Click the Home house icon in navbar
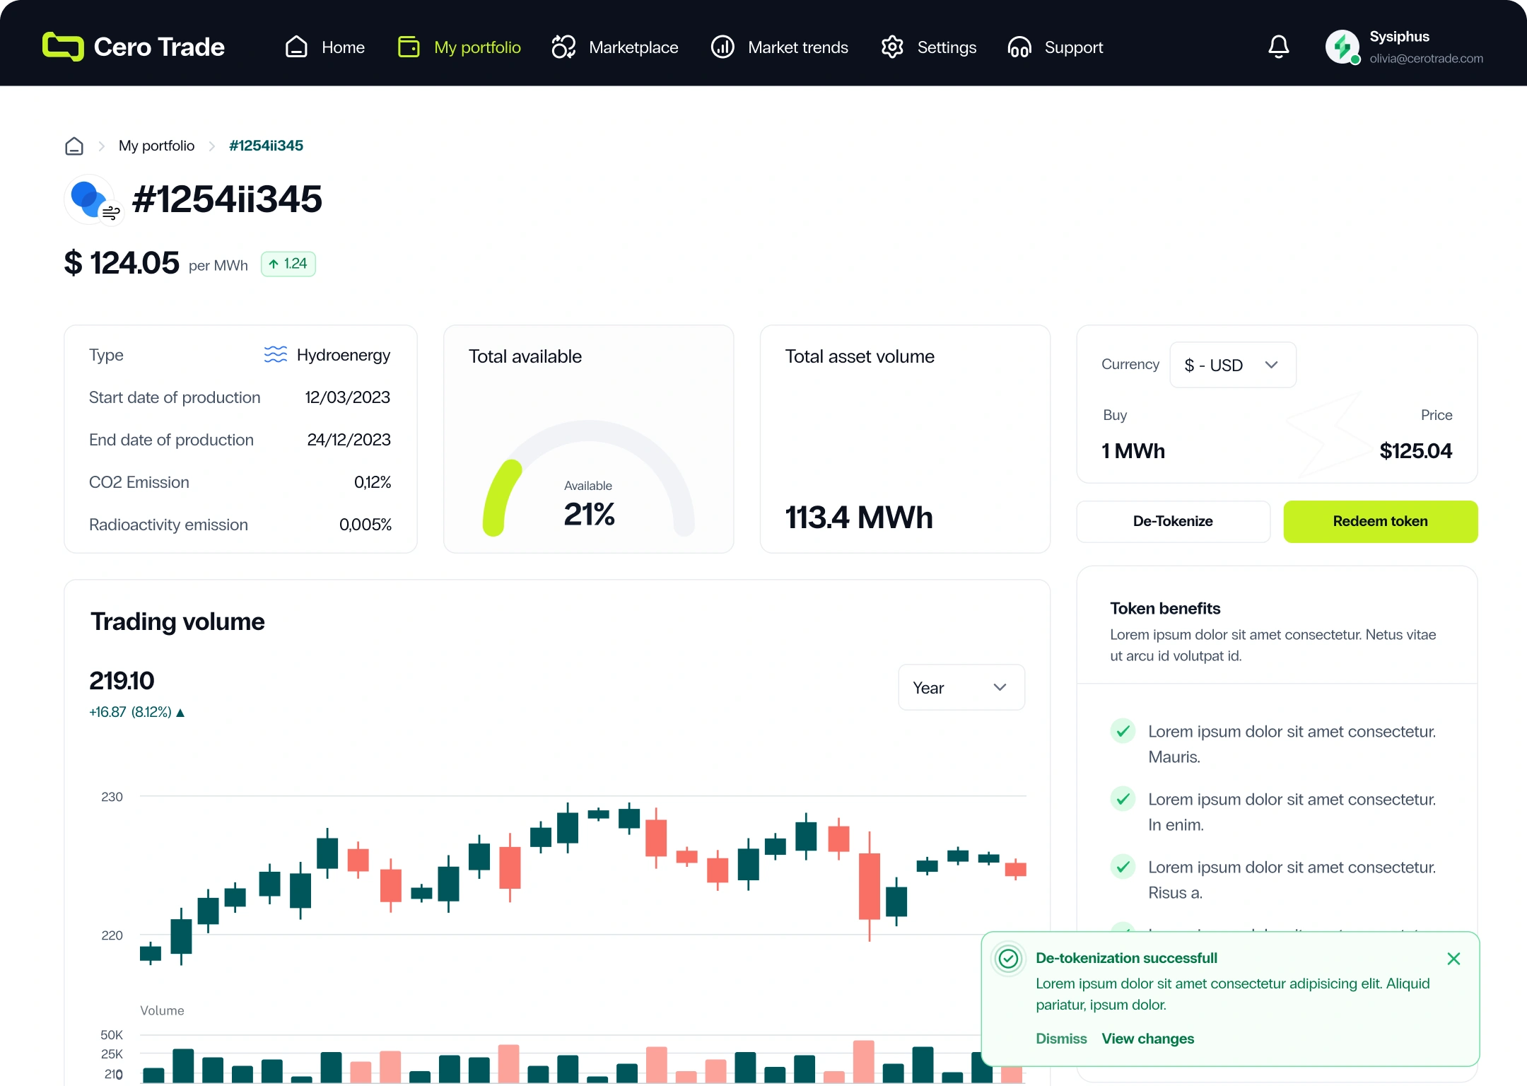 (296, 47)
